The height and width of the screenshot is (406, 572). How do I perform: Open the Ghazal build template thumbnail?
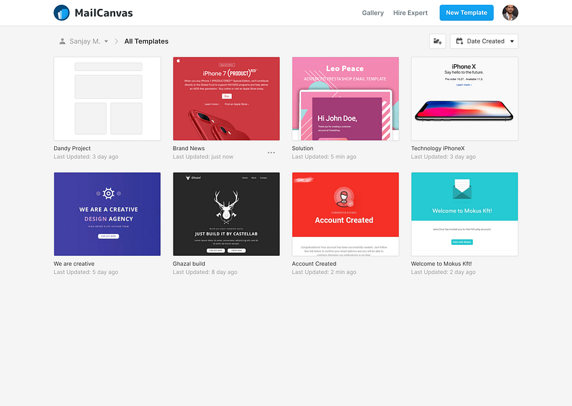226,214
